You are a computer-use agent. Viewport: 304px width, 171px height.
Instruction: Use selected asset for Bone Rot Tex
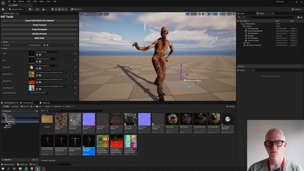37,82
